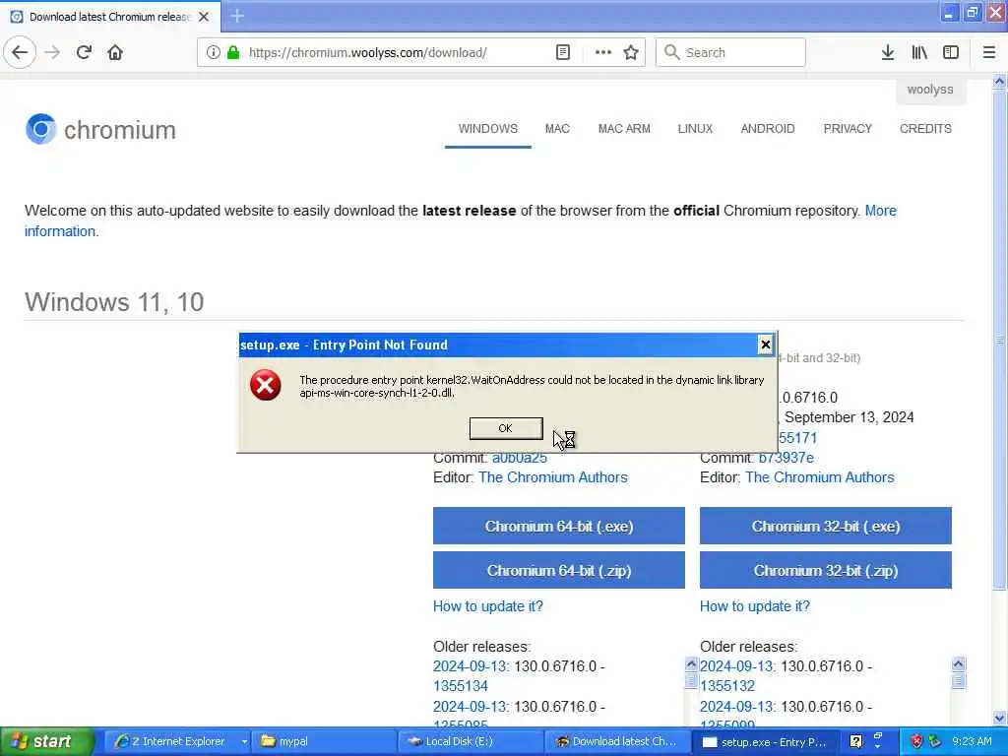Click the red error icon in dialog
The width and height of the screenshot is (1008, 756).
[x=266, y=385]
